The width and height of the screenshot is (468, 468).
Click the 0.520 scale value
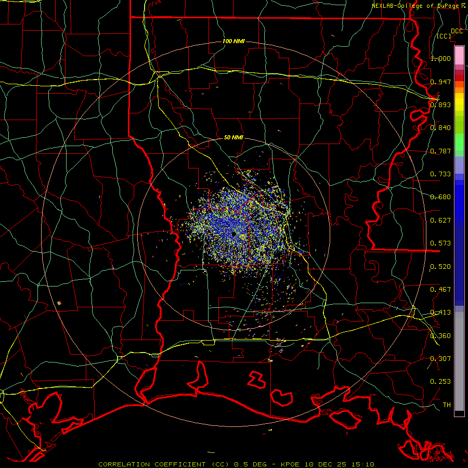coord(440,267)
